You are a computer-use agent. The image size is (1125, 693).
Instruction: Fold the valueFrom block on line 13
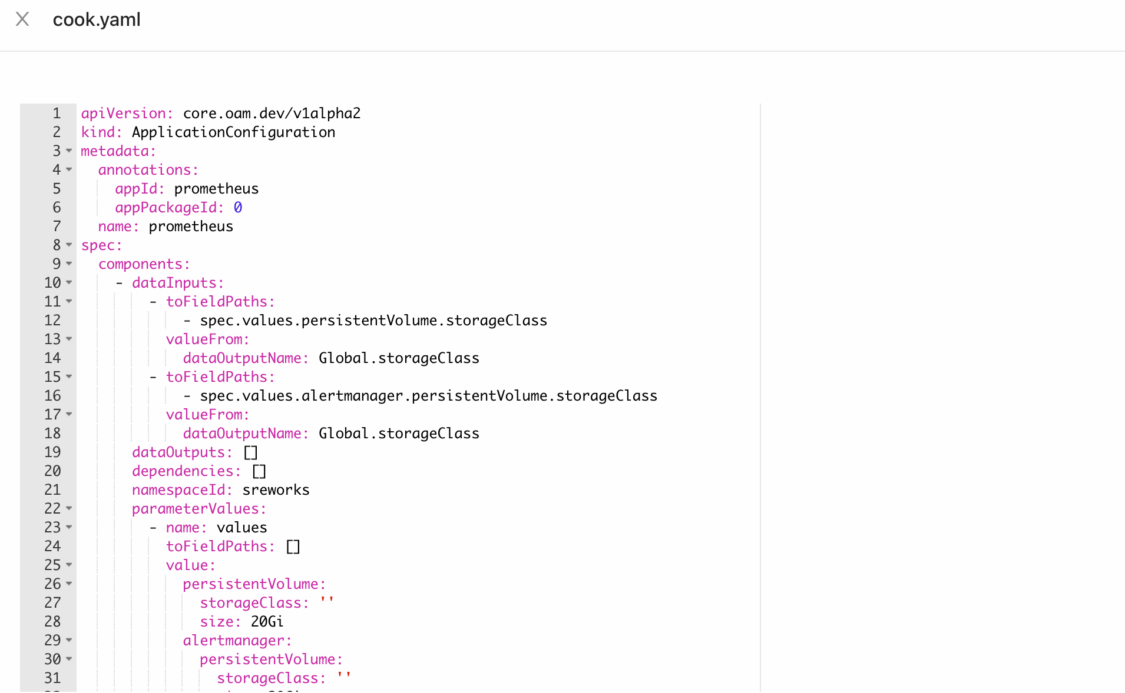[x=69, y=339]
